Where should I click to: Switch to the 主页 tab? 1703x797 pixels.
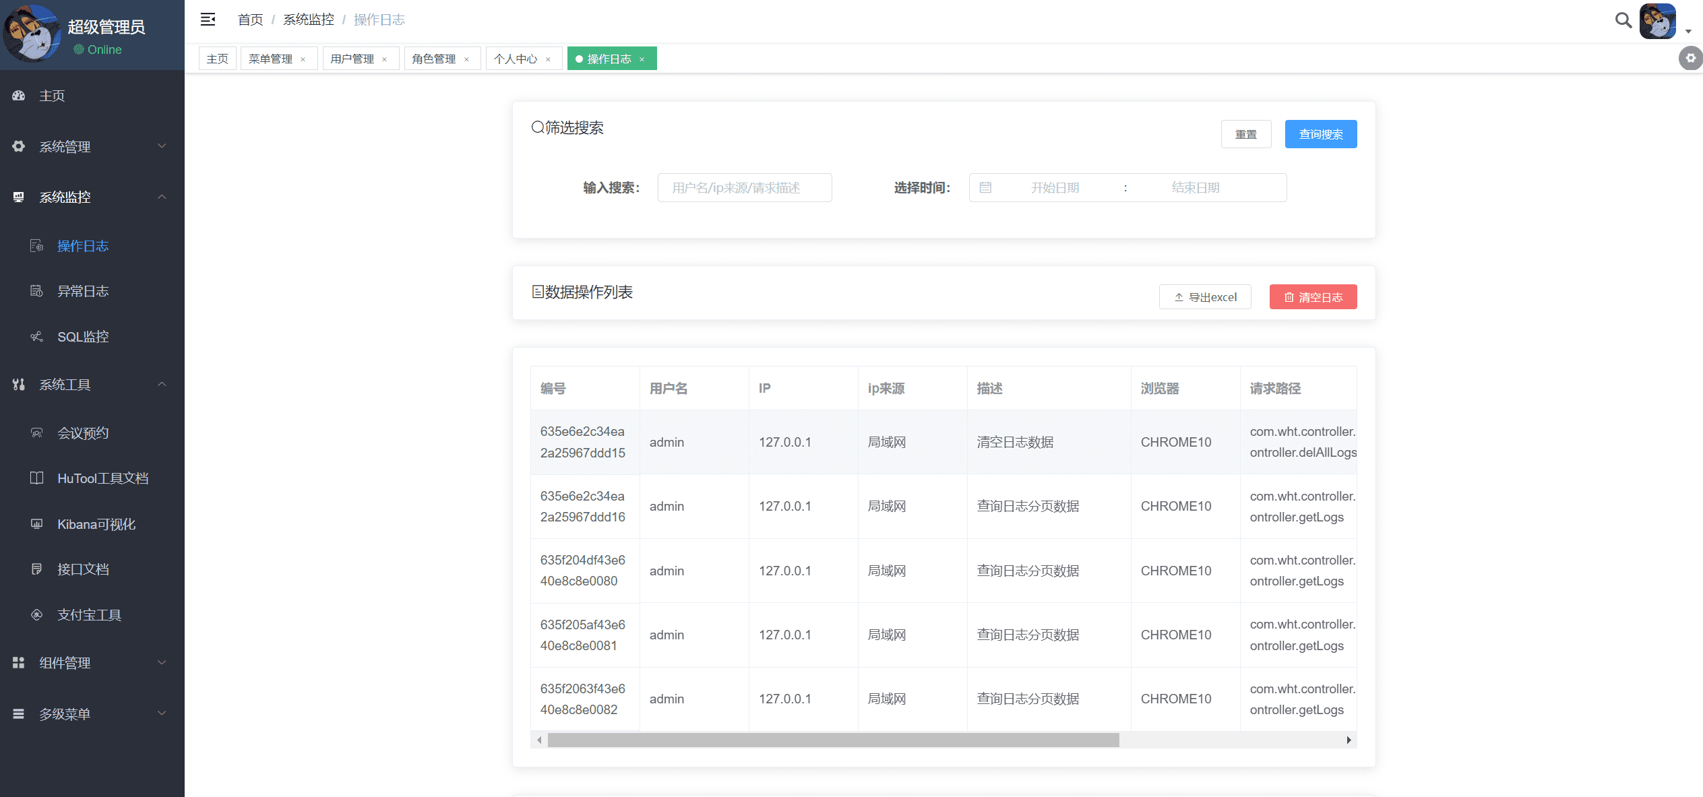tap(217, 59)
